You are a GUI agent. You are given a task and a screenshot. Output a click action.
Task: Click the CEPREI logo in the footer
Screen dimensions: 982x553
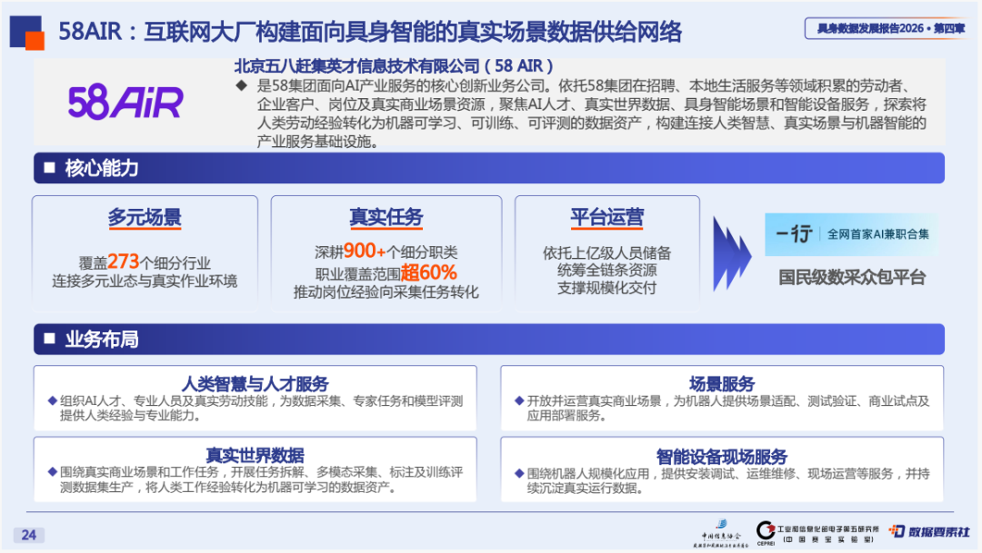click(766, 533)
